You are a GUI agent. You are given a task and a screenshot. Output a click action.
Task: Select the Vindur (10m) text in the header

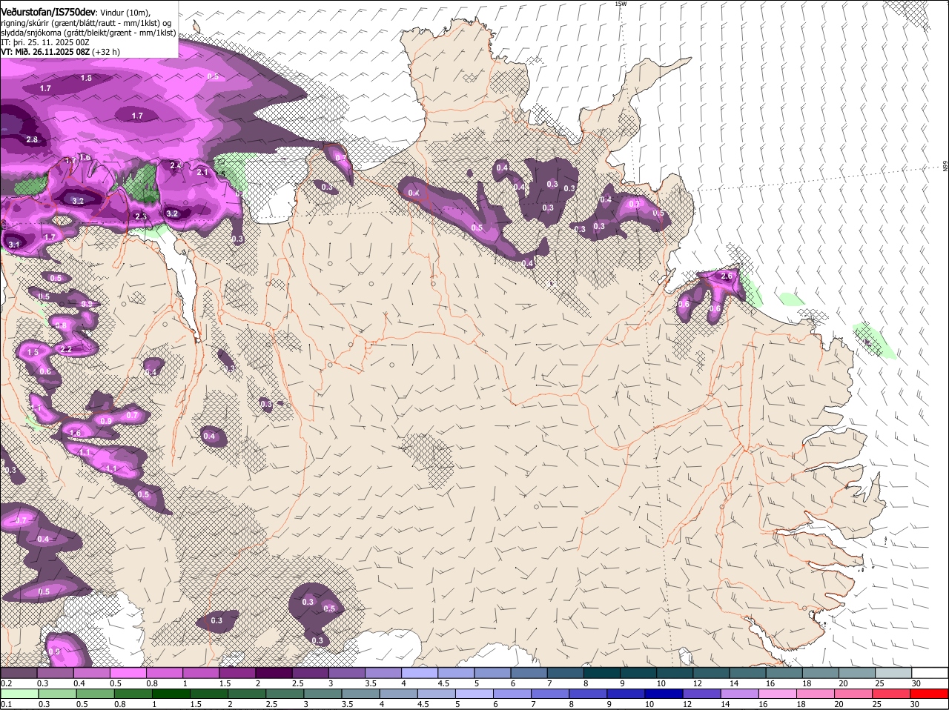[125, 13]
